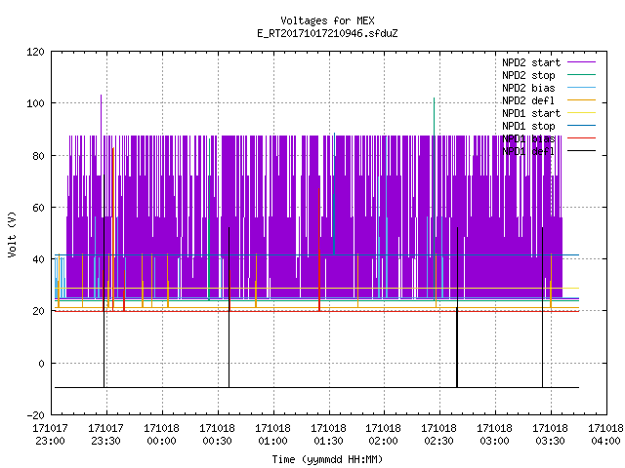Viewport: 625px width, 468px height.
Task: Click the 20 tick on the voltage axis
Action: coord(39,311)
